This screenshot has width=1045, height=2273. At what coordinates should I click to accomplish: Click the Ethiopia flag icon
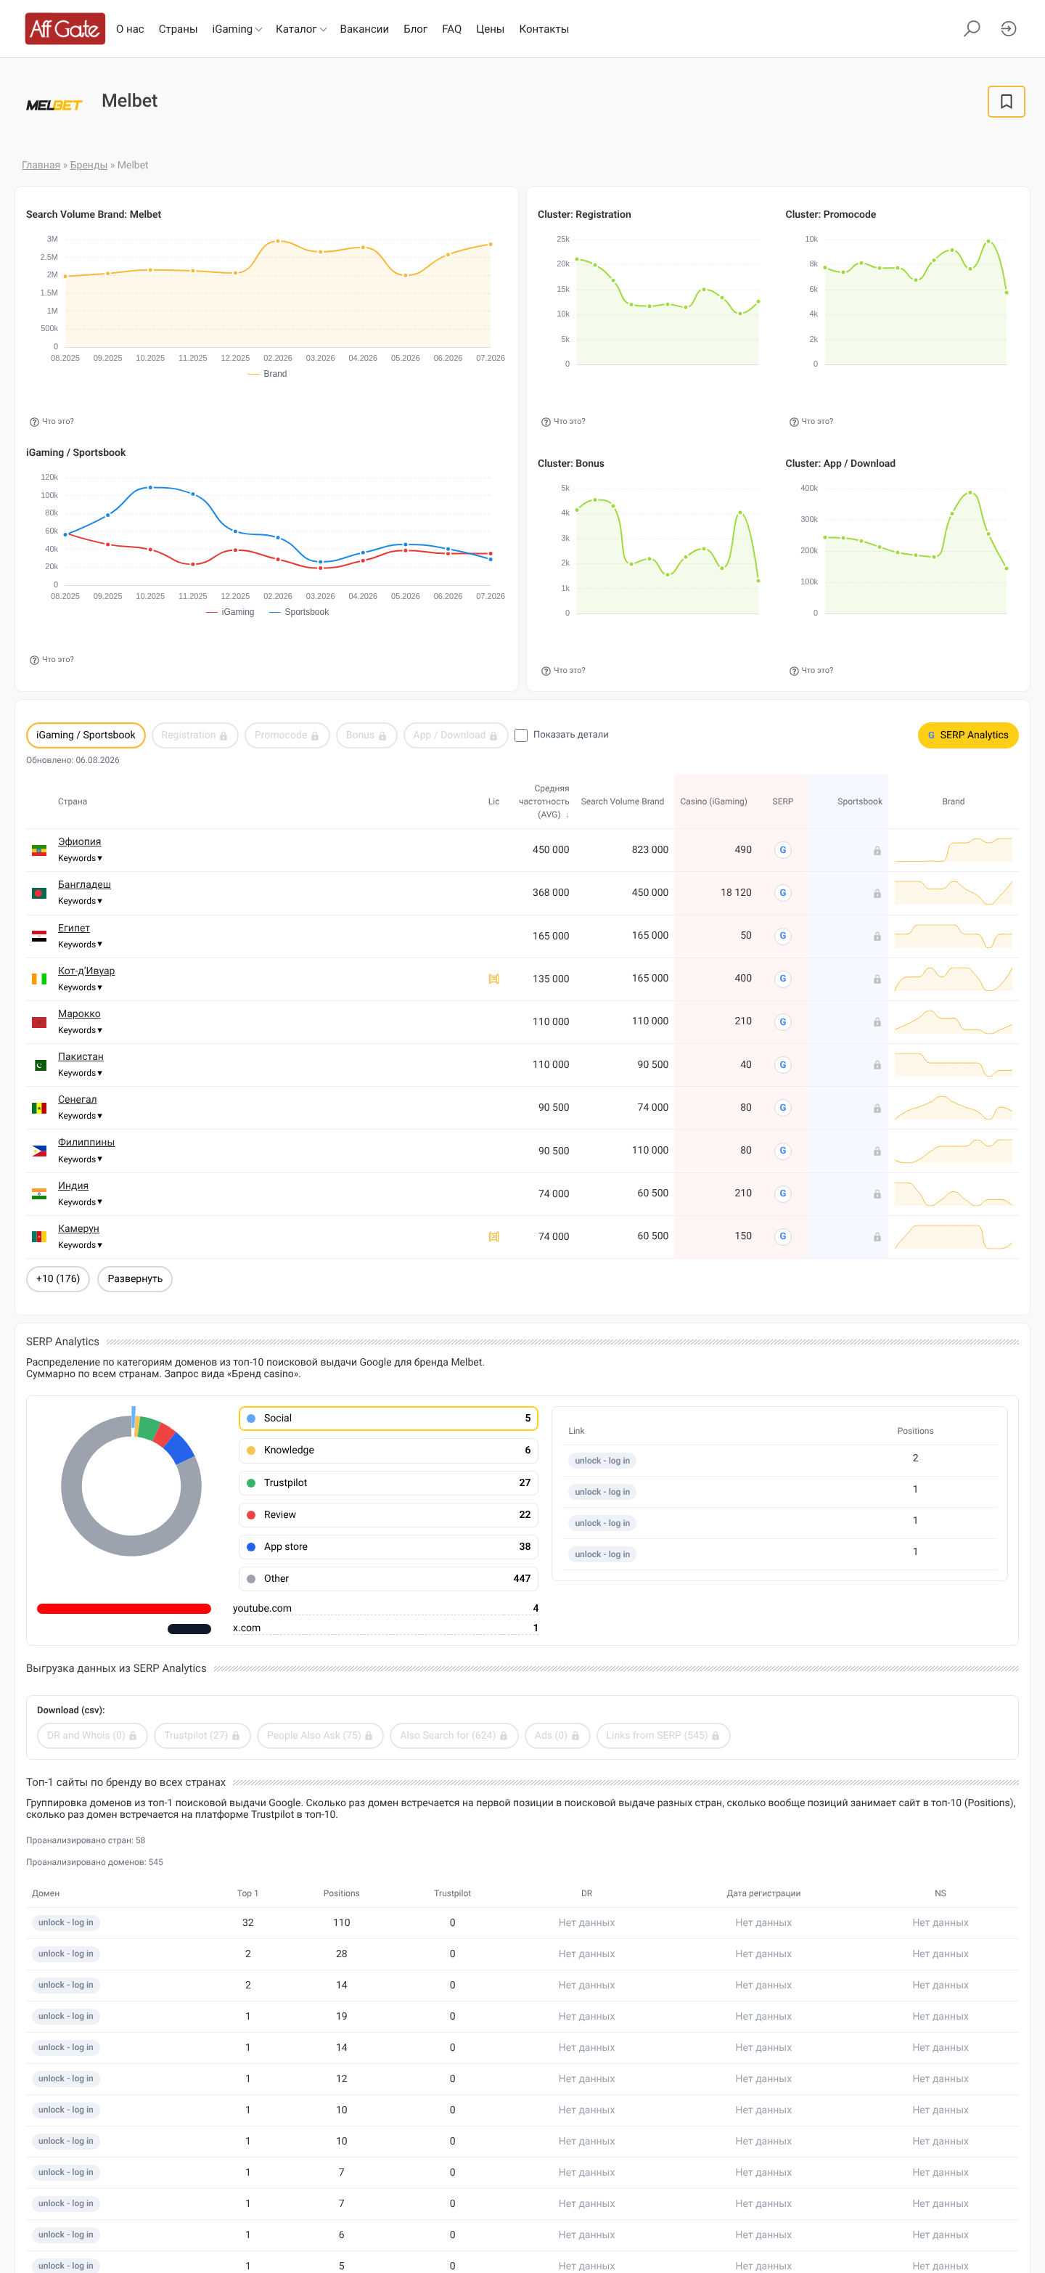(38, 851)
